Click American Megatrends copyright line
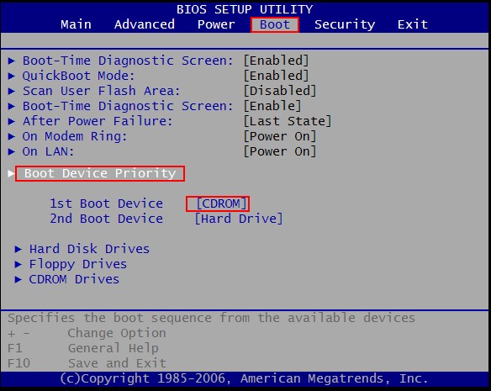Image resolution: width=491 pixels, height=391 pixels. 244,378
